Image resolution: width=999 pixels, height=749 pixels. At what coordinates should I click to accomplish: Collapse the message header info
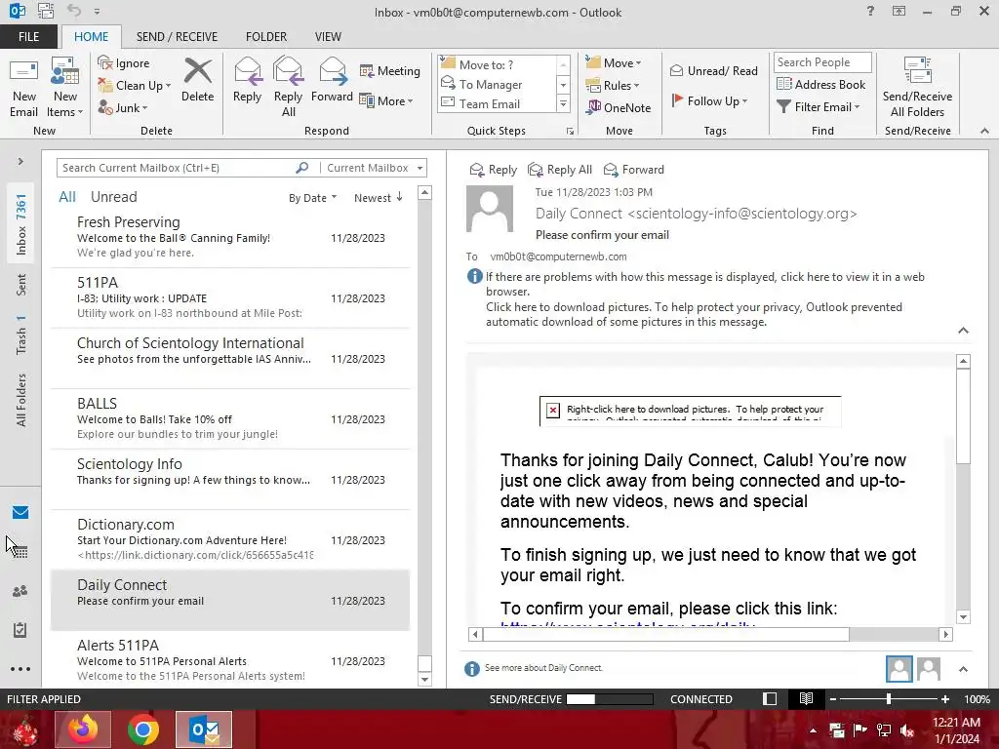point(963,330)
